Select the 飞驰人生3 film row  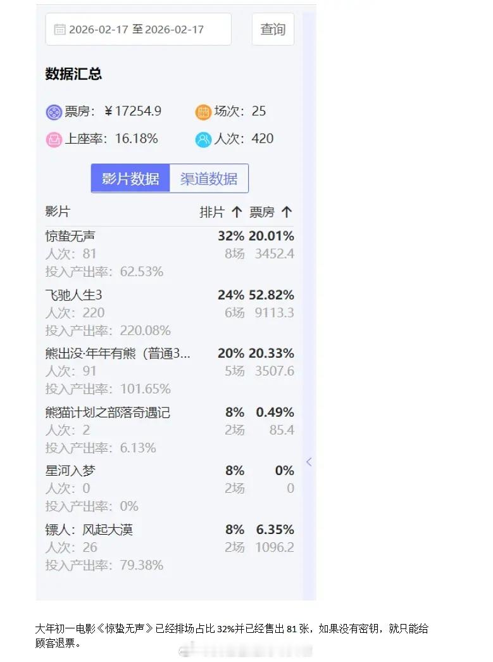(73, 295)
